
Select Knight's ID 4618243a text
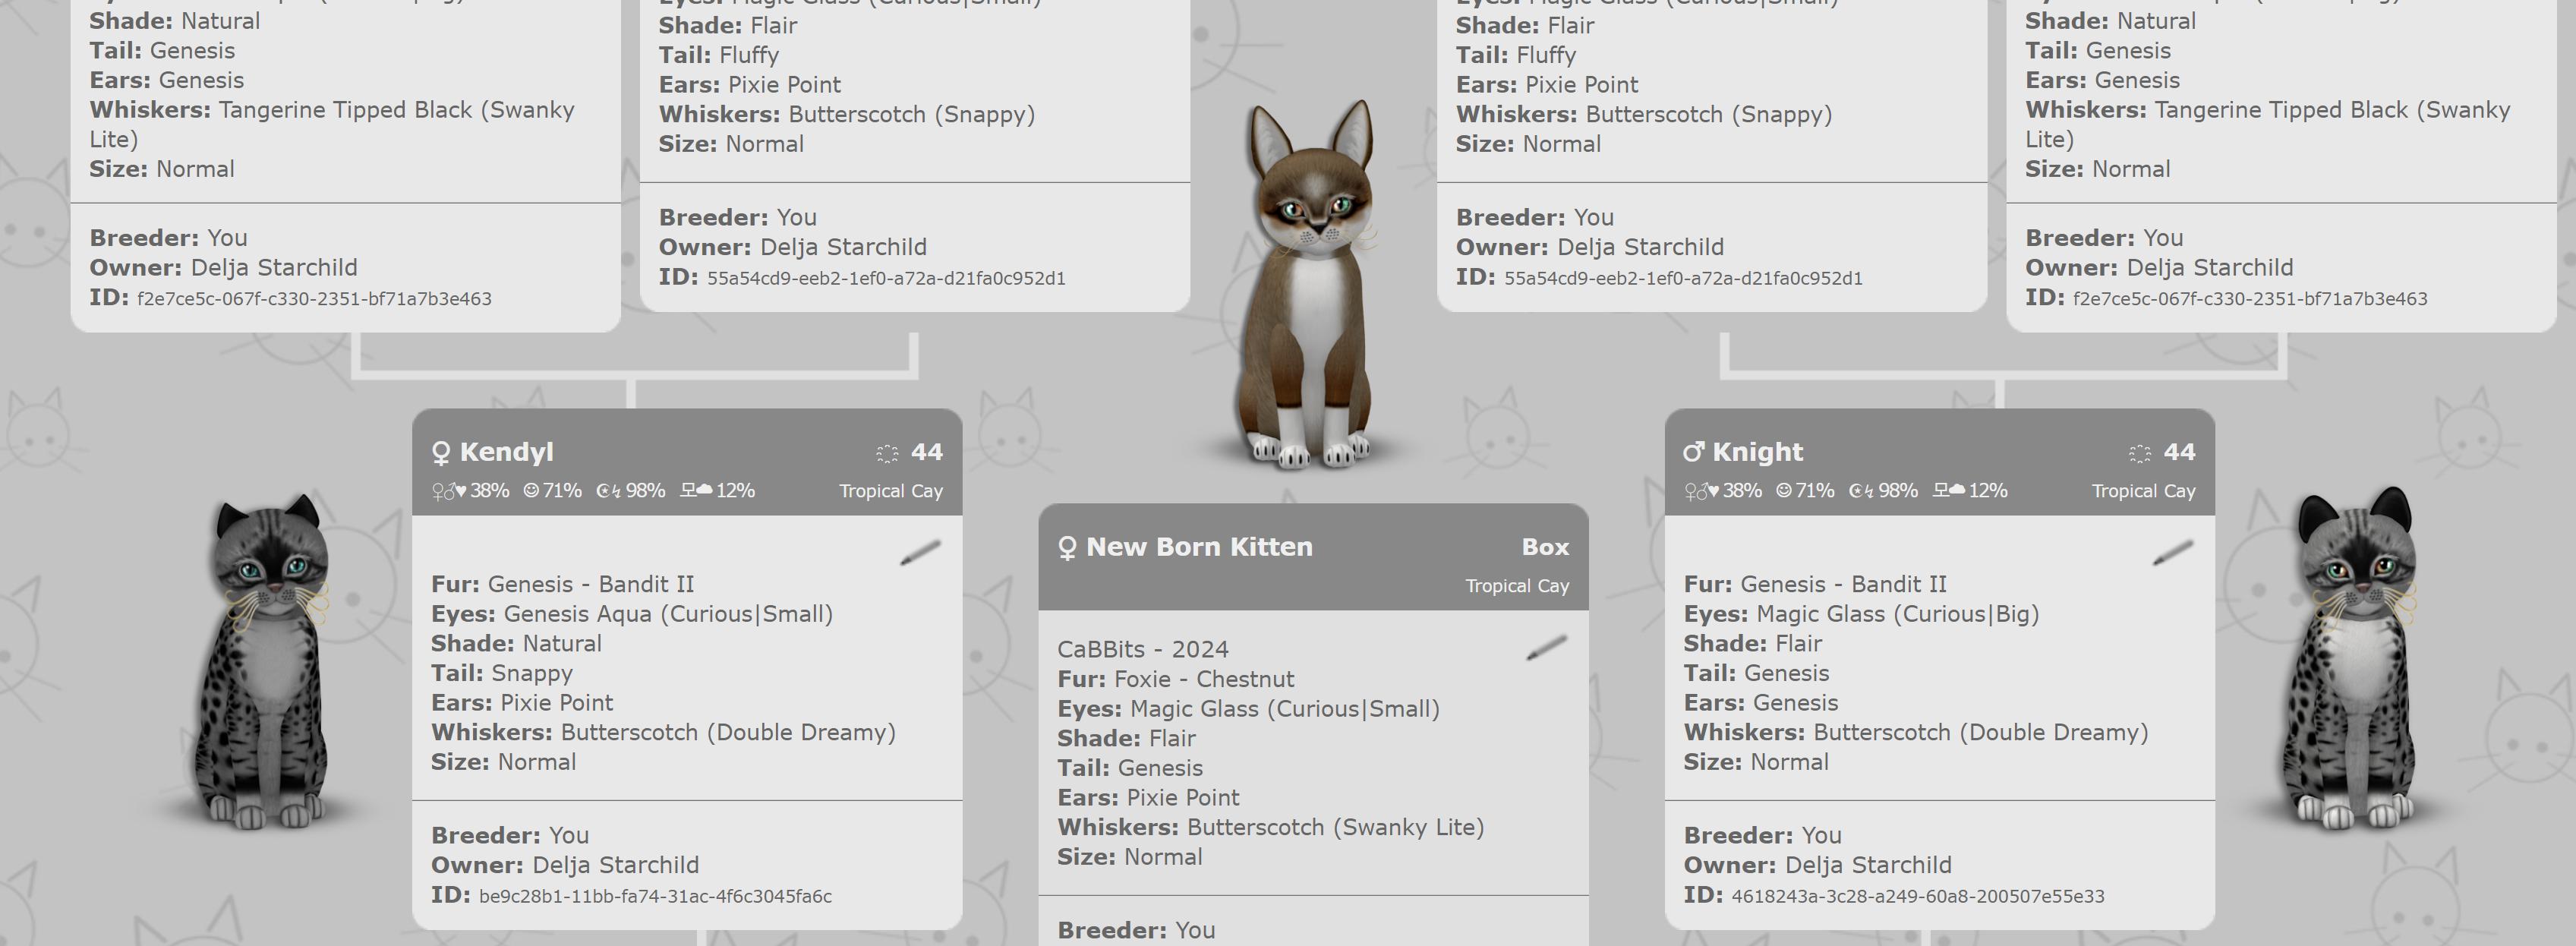(x=1916, y=896)
